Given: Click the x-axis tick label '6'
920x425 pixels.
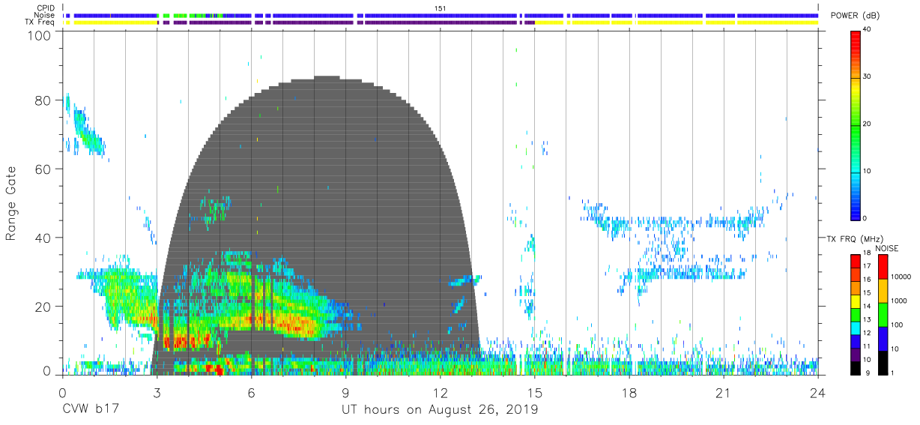Looking at the screenshot, I should 251,393.
